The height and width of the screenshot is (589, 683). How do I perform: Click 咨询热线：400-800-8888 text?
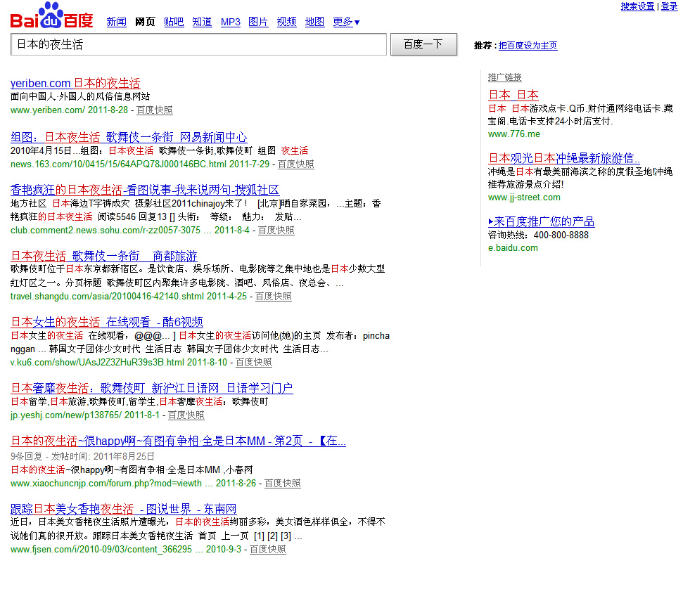coord(538,235)
